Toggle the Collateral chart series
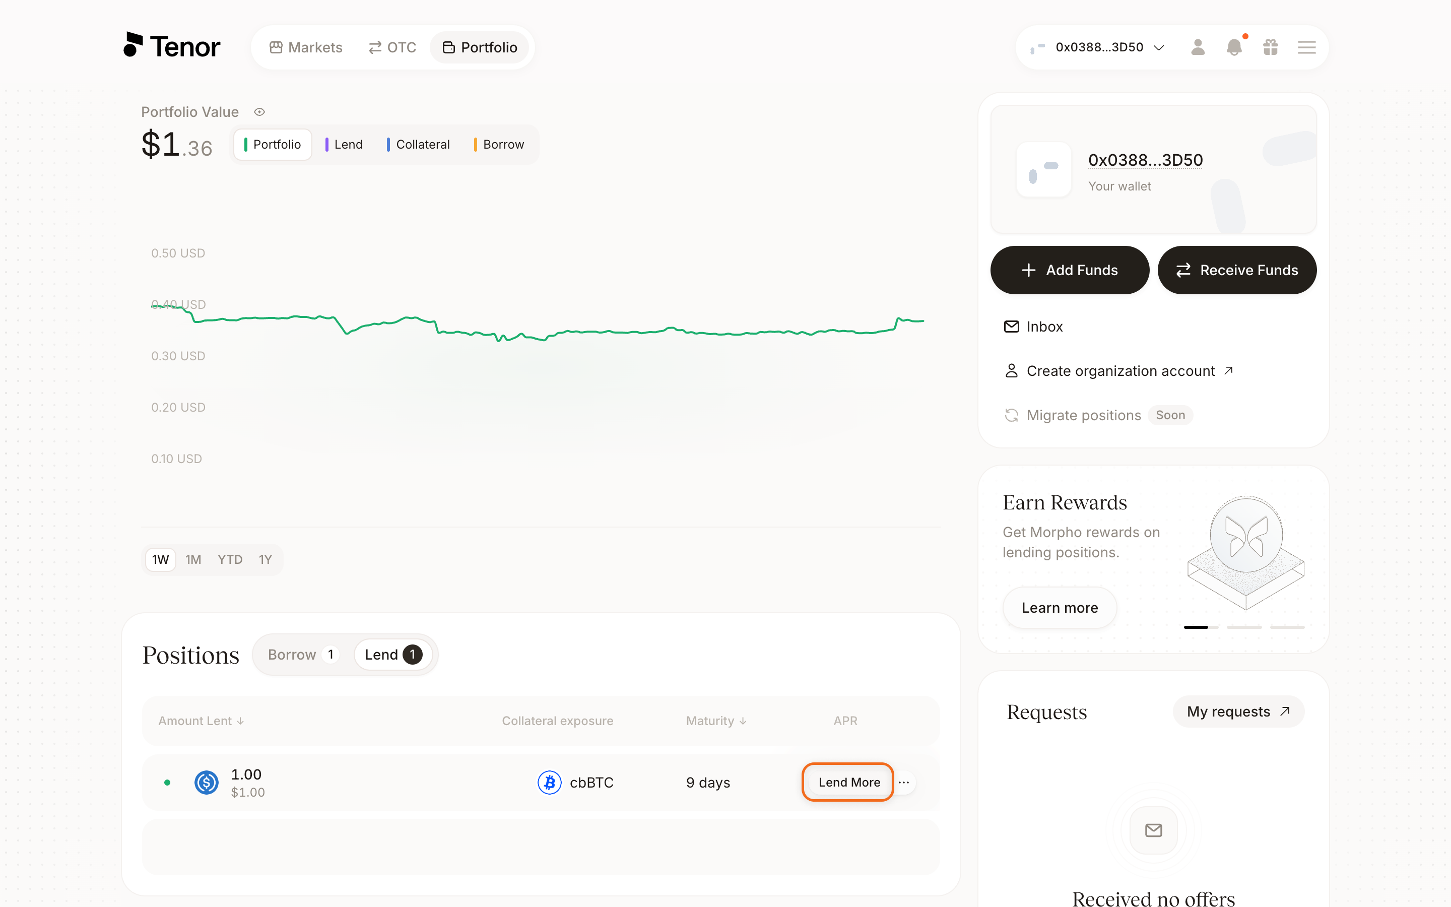Viewport: 1451px width, 907px height. [x=419, y=145]
